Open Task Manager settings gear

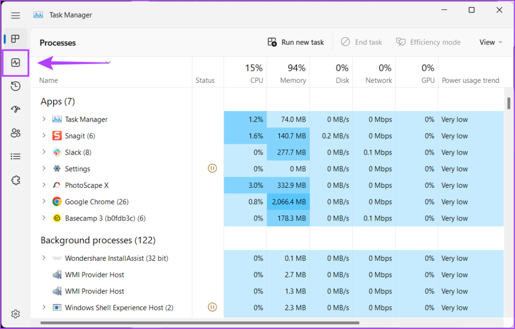pos(16,314)
